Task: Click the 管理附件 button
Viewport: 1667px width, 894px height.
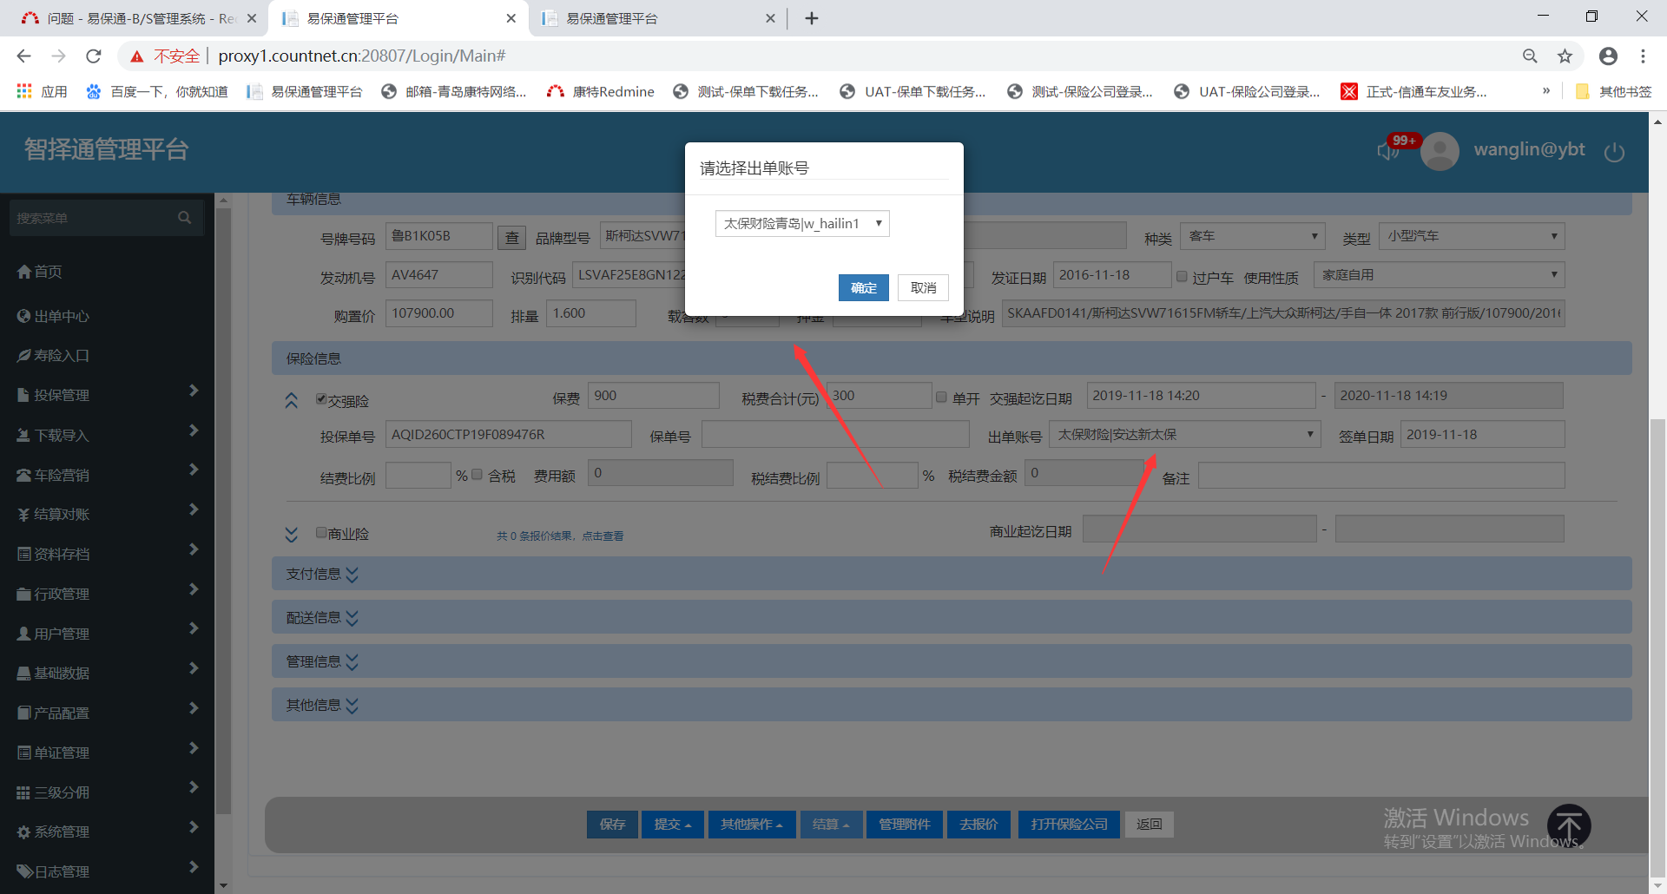Action: coord(904,825)
